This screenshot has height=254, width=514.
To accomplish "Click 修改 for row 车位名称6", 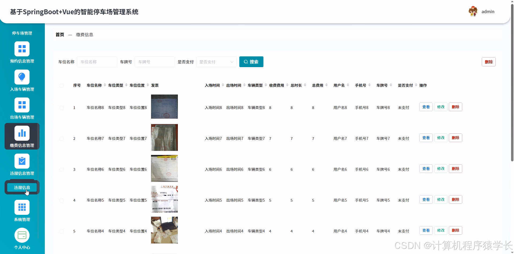I will pos(441,169).
